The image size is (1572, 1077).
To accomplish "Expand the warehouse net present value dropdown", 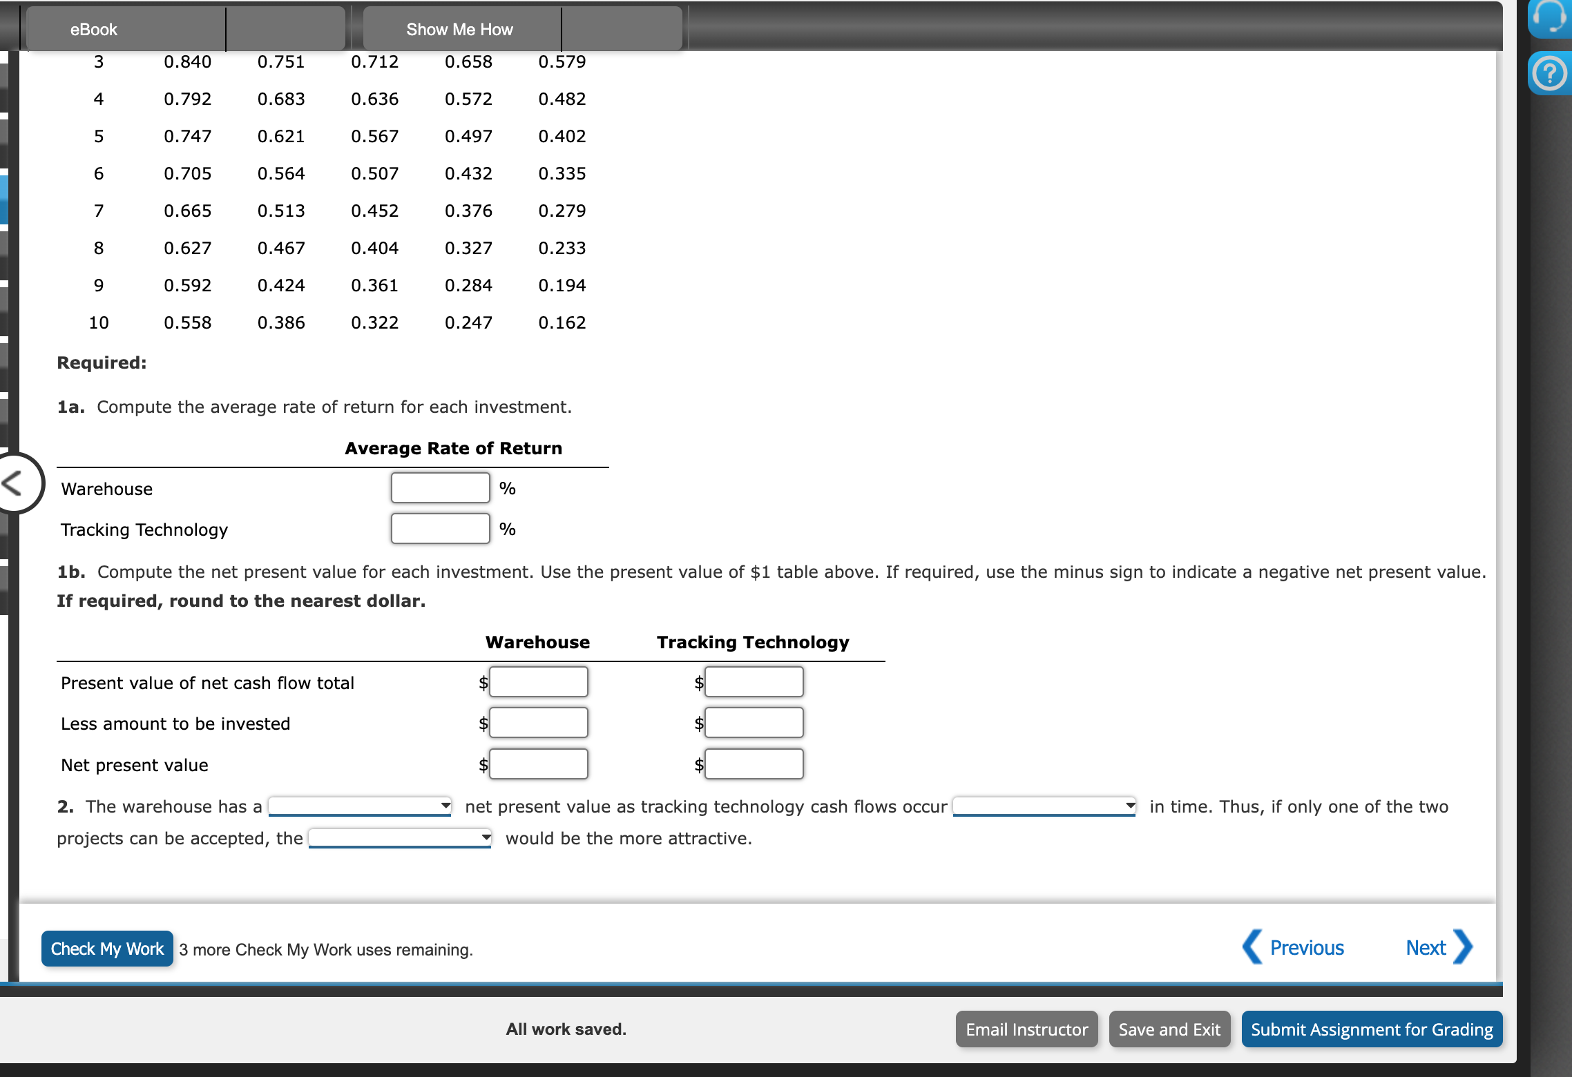I will [360, 806].
